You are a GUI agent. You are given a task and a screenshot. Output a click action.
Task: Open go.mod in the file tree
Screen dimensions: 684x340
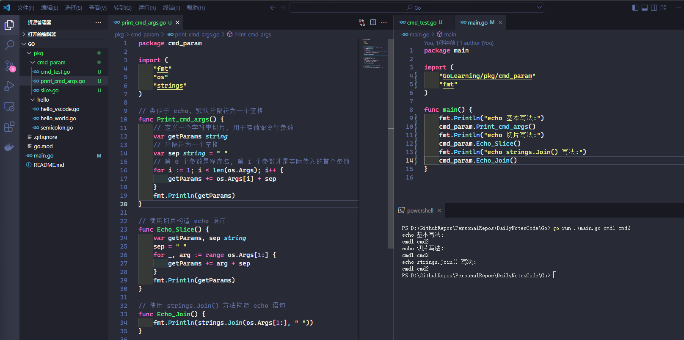click(x=63, y=147)
